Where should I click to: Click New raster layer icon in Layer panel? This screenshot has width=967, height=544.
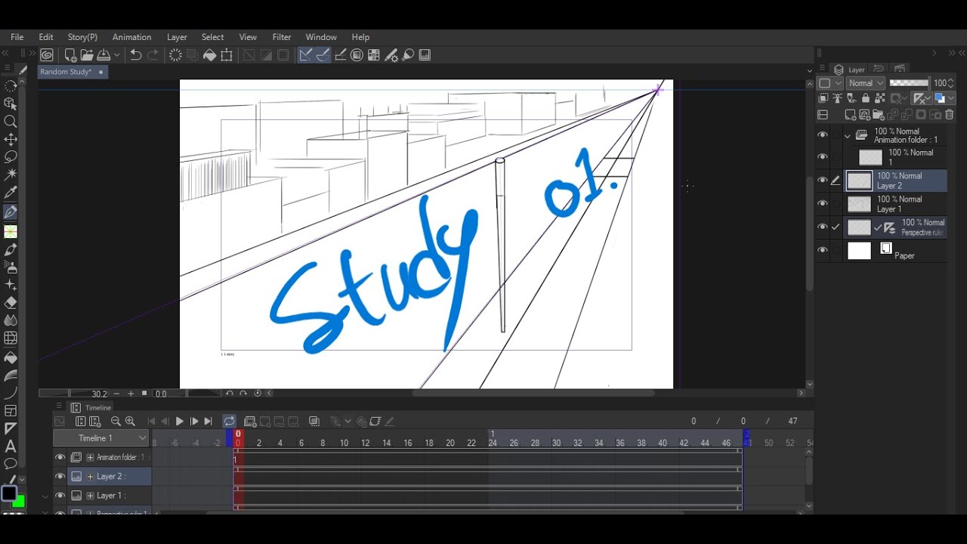851,115
